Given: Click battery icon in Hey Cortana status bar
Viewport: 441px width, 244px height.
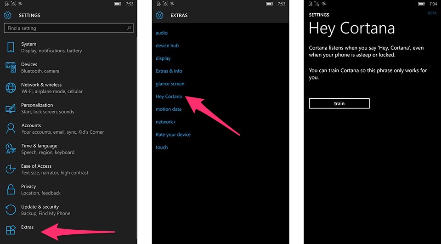Looking at the screenshot, I should [x=421, y=4].
